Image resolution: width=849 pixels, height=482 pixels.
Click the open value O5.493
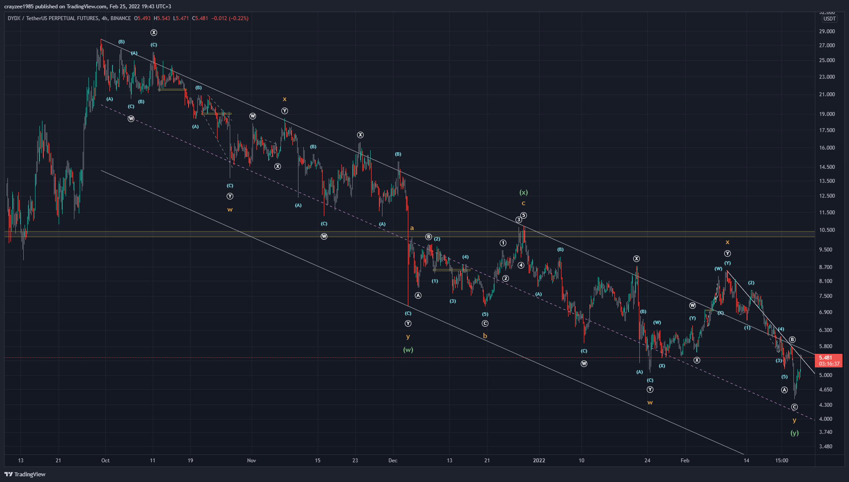click(x=142, y=18)
